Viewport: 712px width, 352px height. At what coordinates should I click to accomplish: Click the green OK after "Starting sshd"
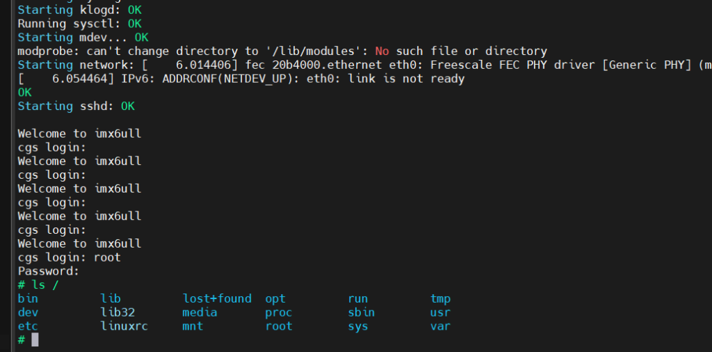(x=127, y=106)
